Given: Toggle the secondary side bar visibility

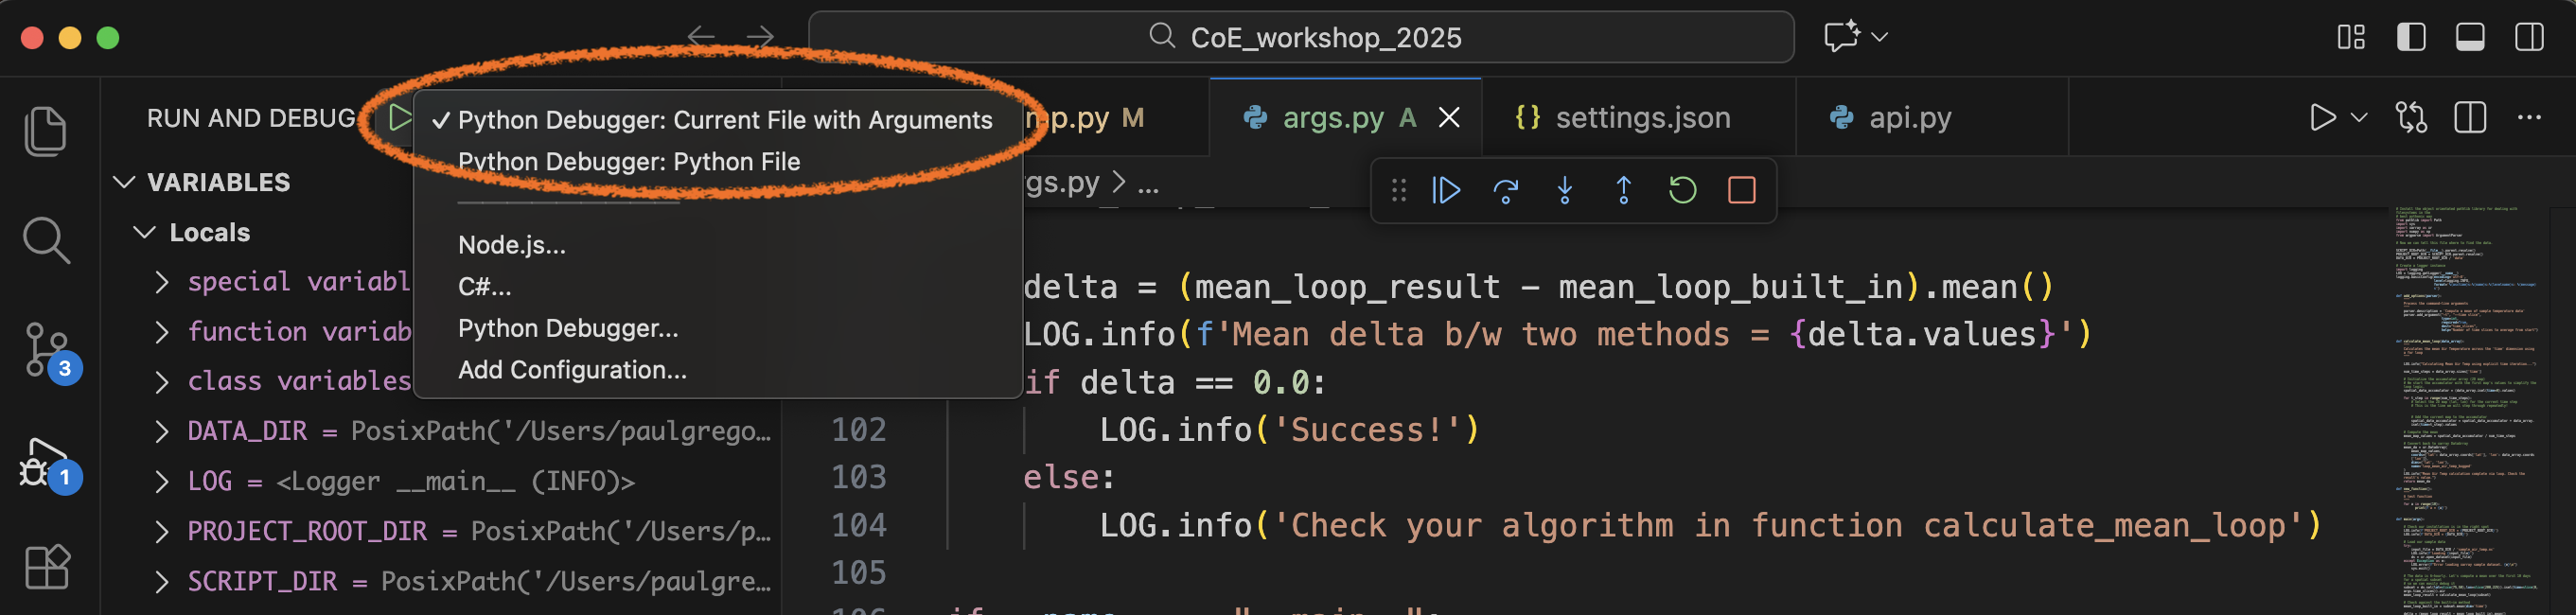Looking at the screenshot, I should [x=2528, y=37].
